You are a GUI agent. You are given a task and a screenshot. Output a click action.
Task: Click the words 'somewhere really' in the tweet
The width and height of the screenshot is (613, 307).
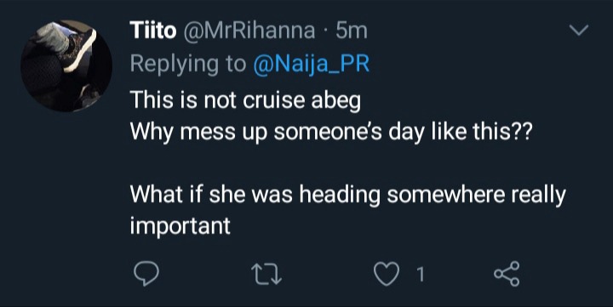point(476,195)
